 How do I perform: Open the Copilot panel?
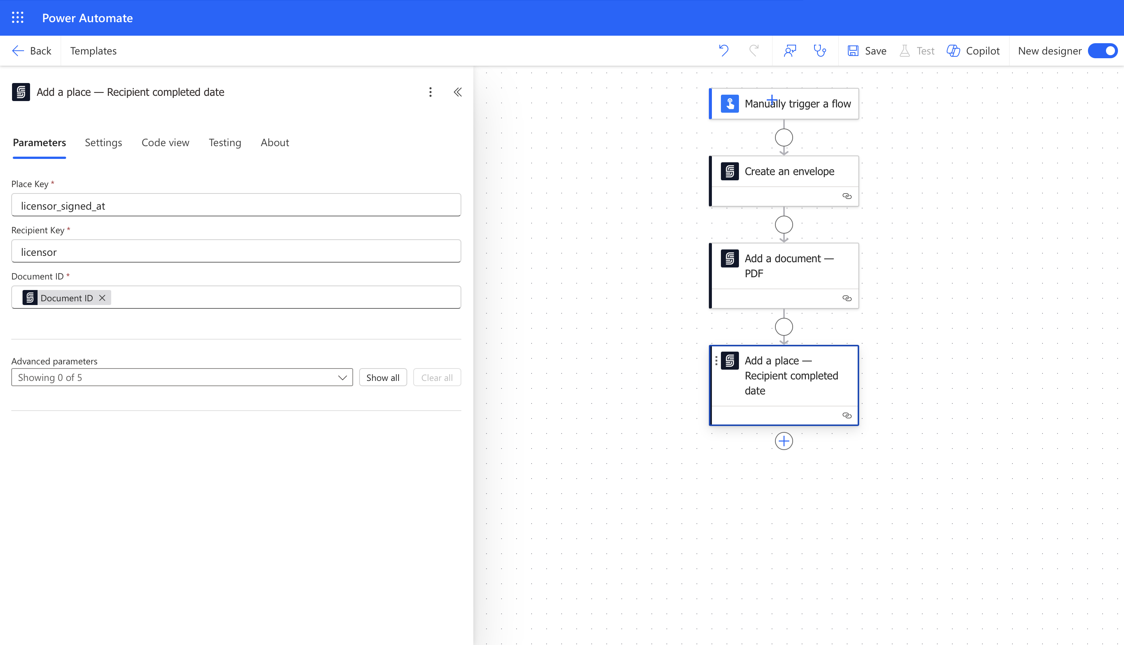(973, 51)
